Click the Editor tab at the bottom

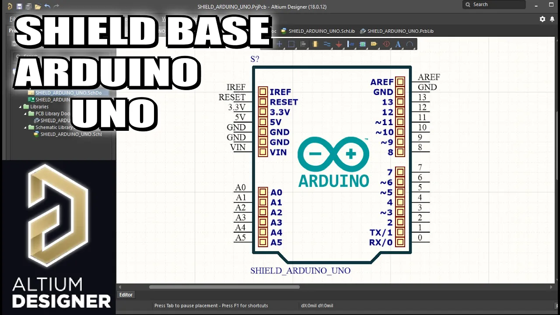click(126, 295)
